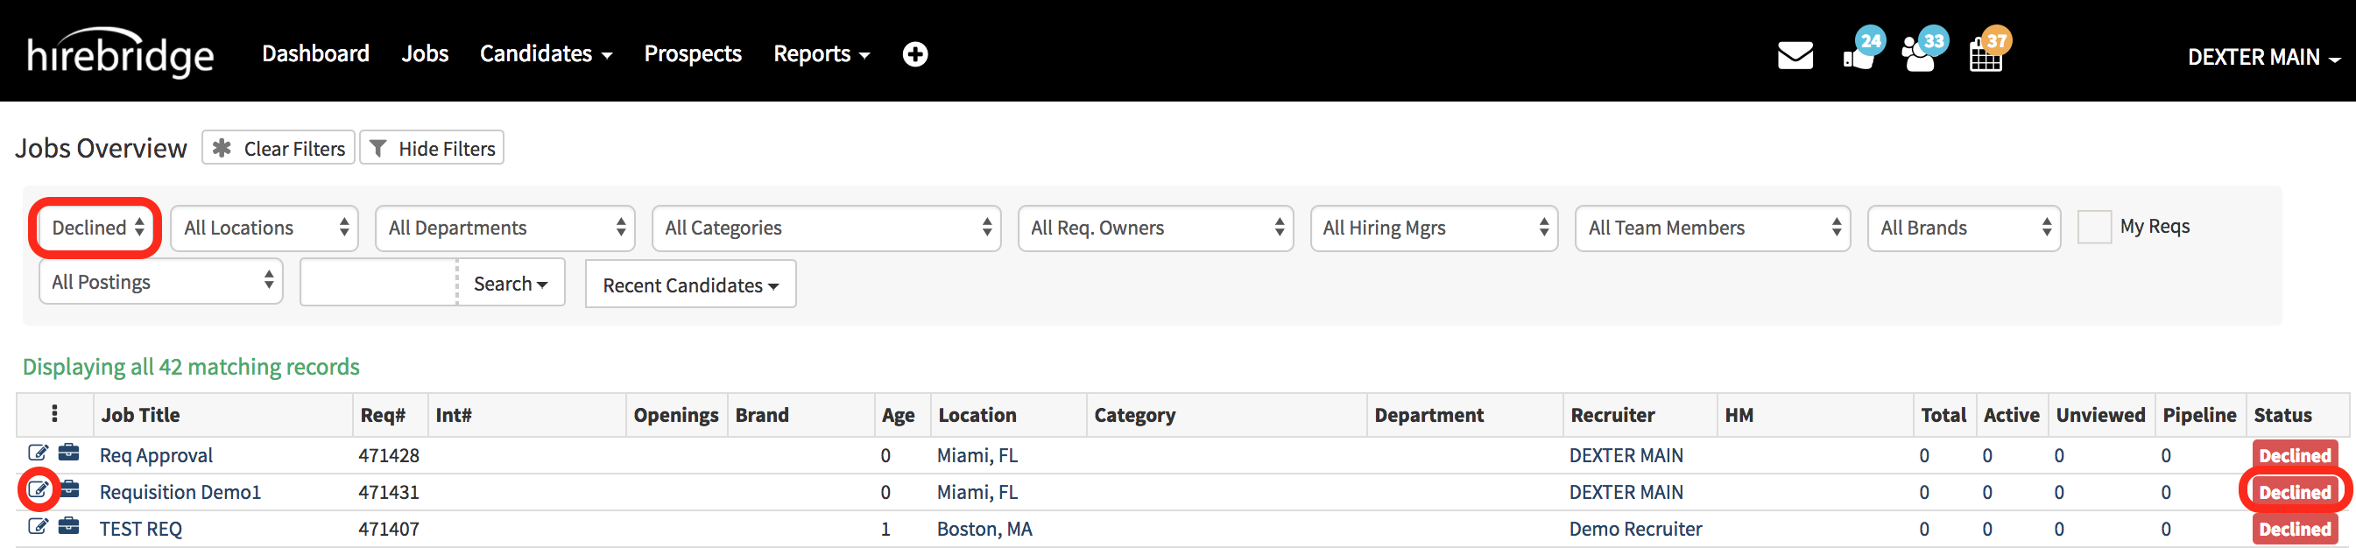Open the envelope messages icon

tap(1795, 56)
